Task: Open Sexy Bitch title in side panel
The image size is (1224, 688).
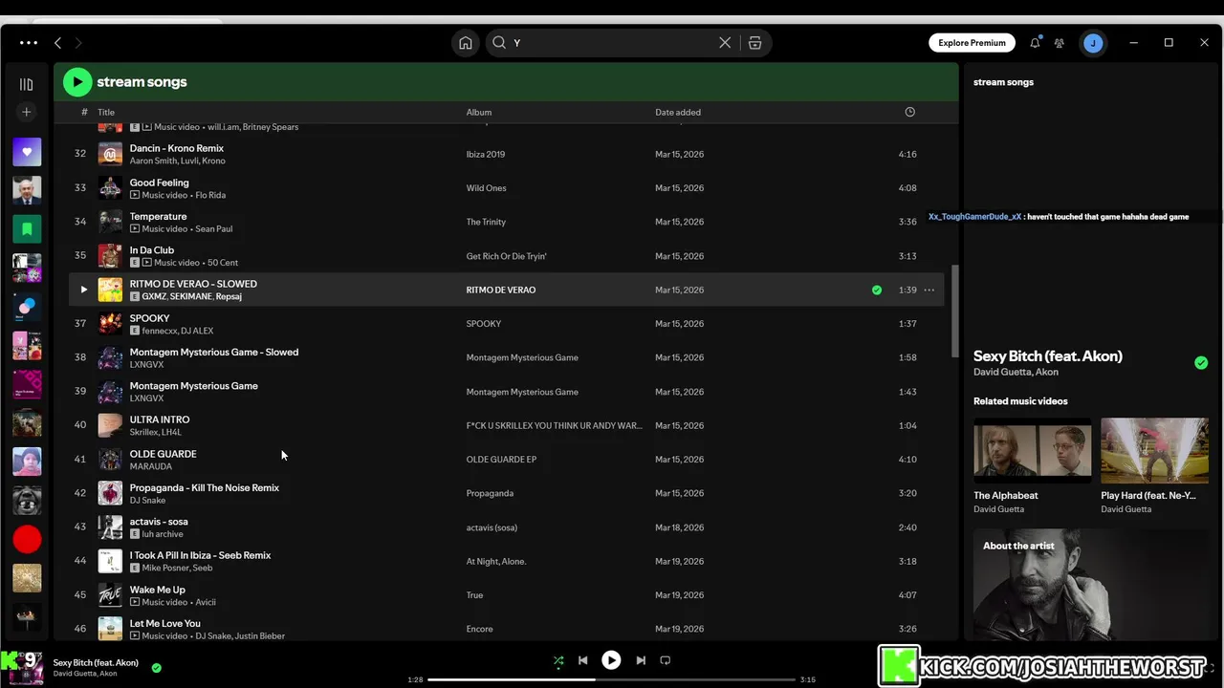Action: (1048, 355)
